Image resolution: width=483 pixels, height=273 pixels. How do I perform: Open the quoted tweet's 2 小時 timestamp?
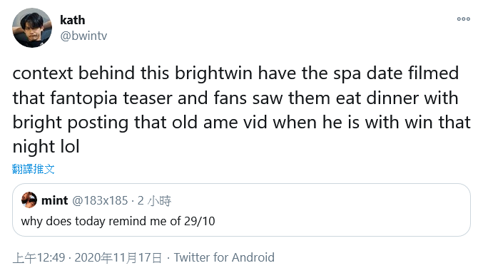[x=154, y=200]
